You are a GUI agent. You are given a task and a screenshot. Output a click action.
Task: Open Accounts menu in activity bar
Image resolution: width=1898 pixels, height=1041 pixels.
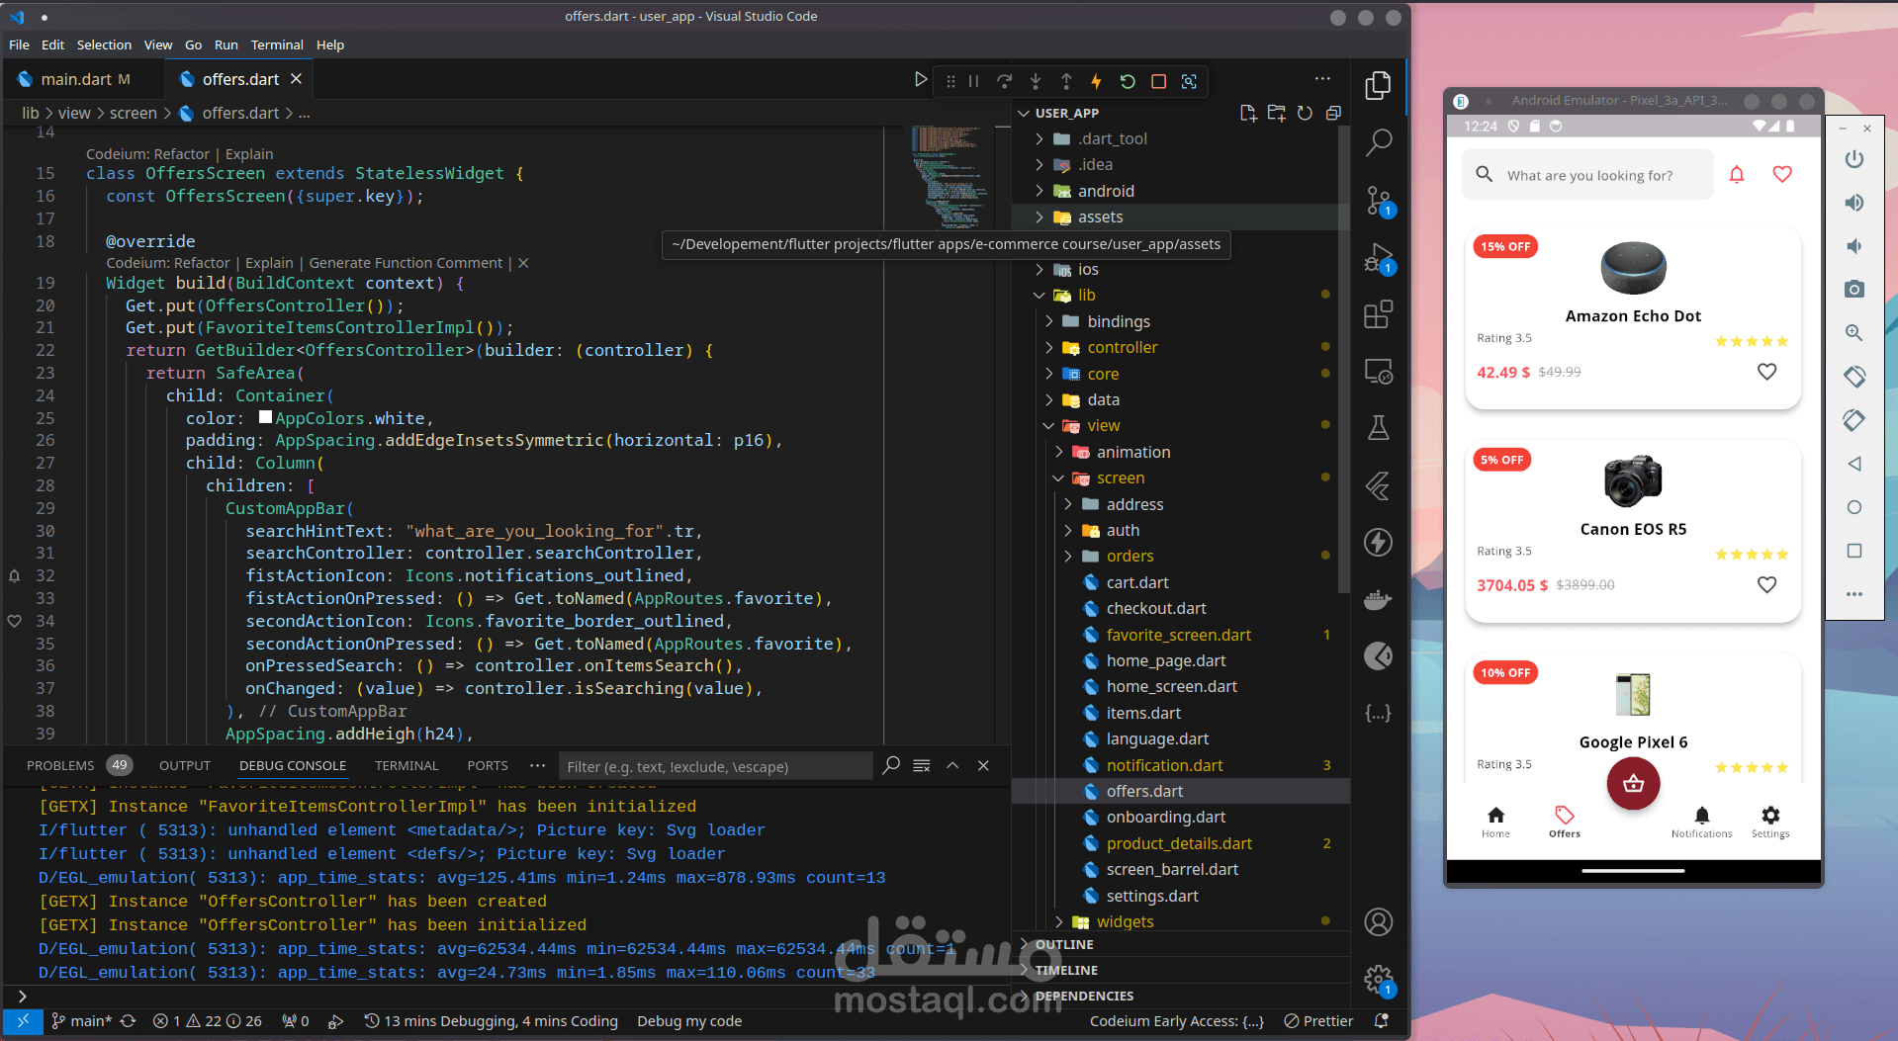click(x=1378, y=922)
